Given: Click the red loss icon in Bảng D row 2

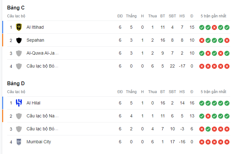Looking at the screenshot, I should click(208, 116).
